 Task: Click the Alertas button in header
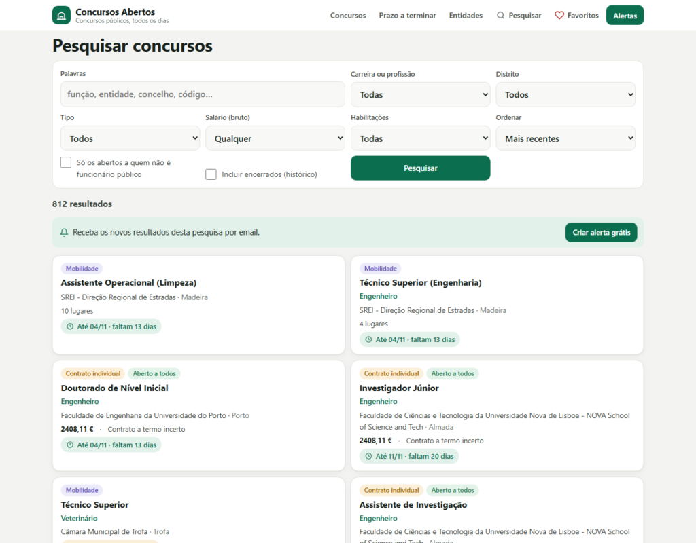tap(625, 16)
